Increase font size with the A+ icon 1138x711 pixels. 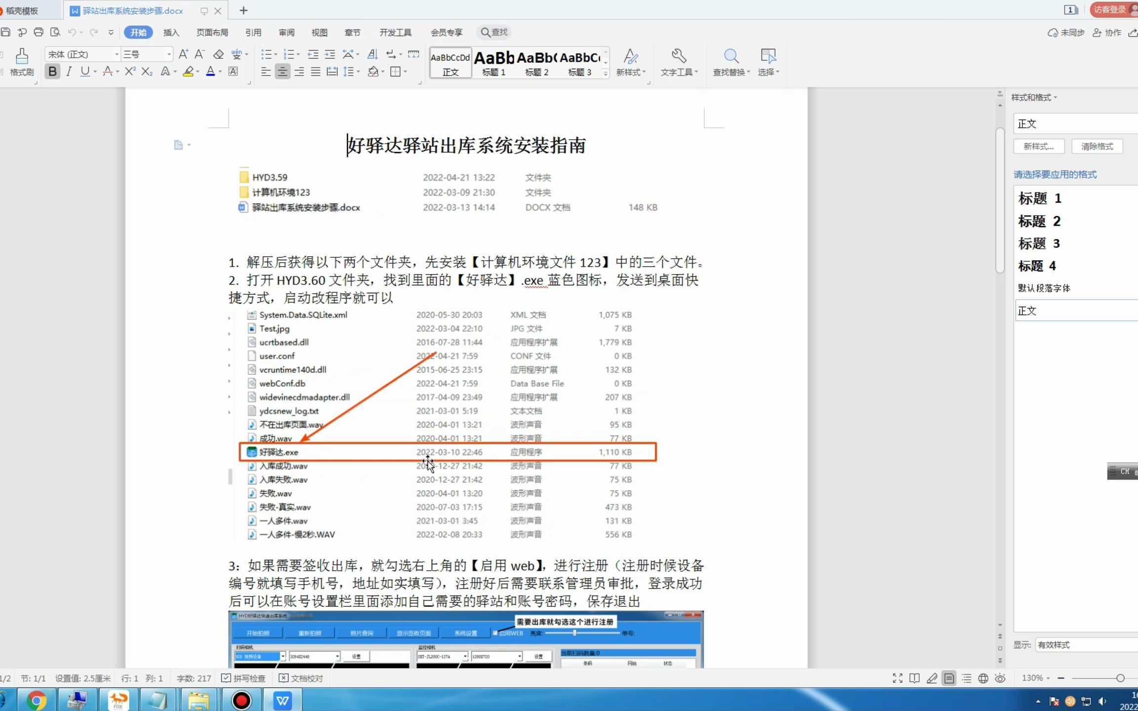pos(183,54)
